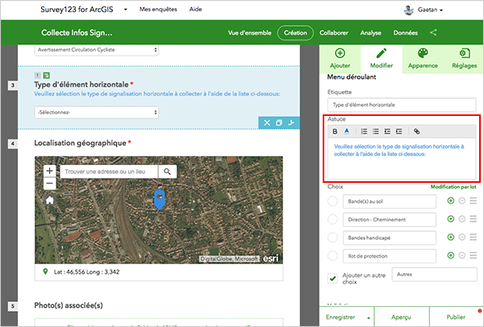The width and height of the screenshot is (484, 327).
Task: Select the Ajouter plus icon tab
Action: [x=340, y=58]
